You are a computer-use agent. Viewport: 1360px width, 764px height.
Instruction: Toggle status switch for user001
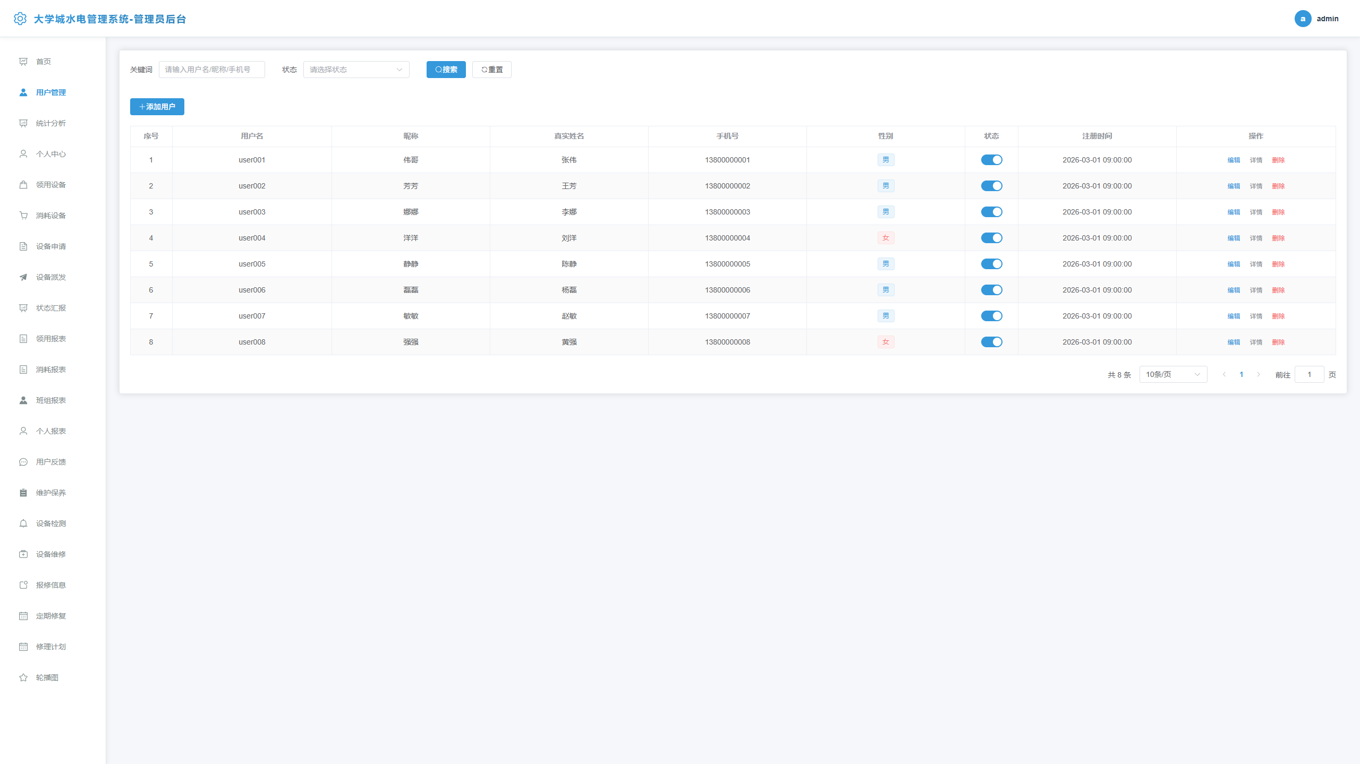tap(991, 160)
